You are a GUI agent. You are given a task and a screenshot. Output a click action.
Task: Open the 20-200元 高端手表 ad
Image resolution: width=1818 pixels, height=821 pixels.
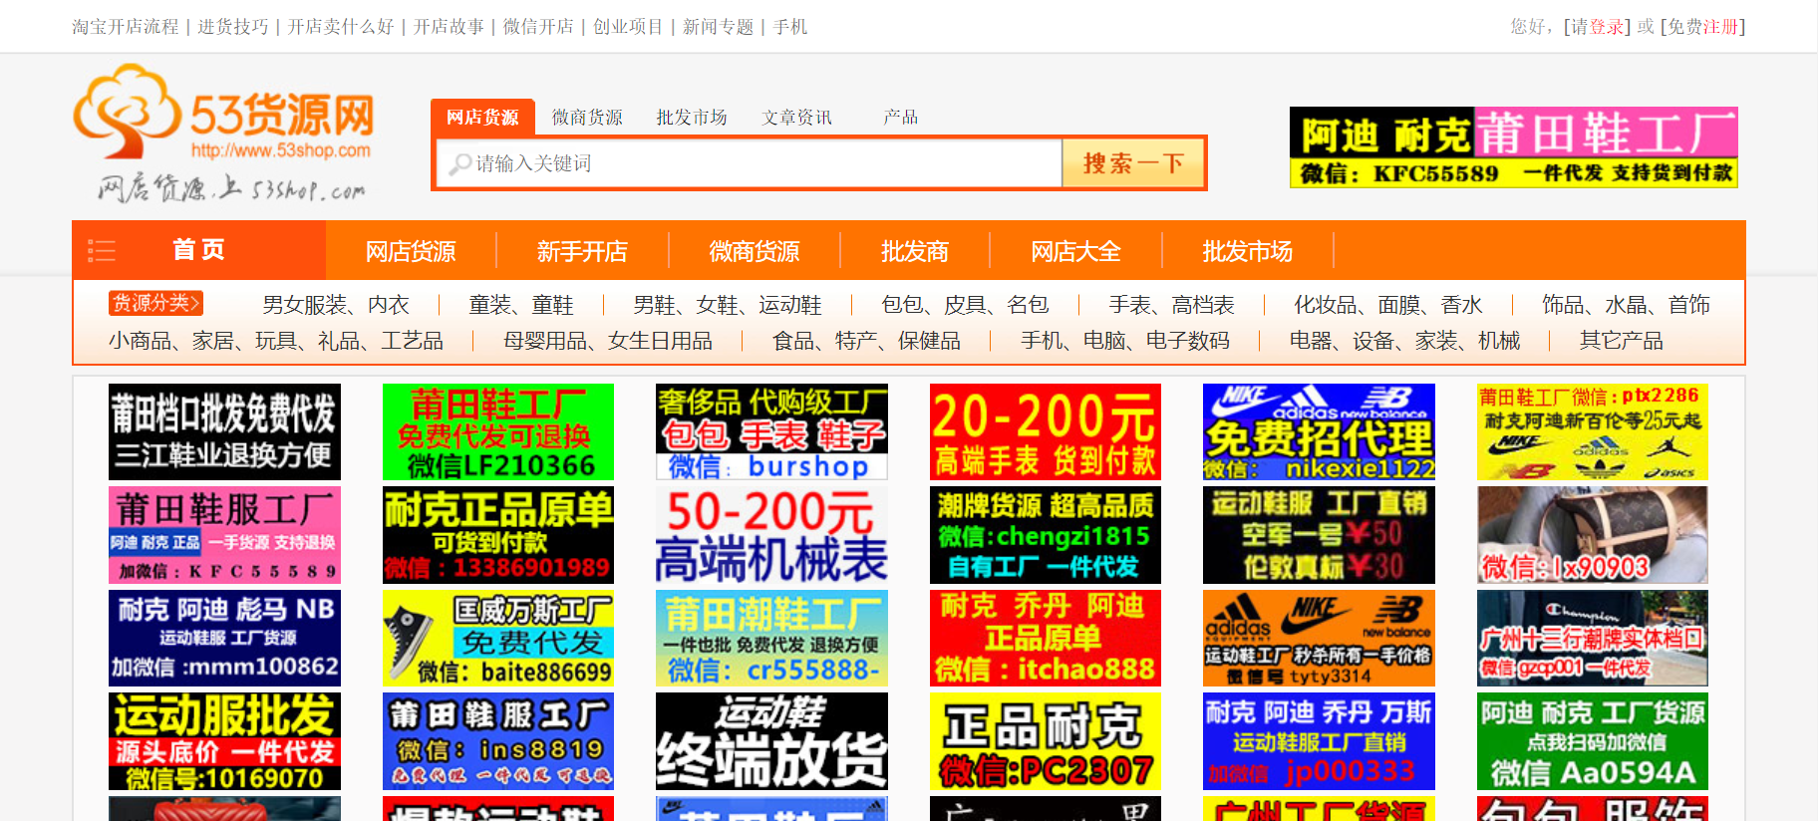1046,431
